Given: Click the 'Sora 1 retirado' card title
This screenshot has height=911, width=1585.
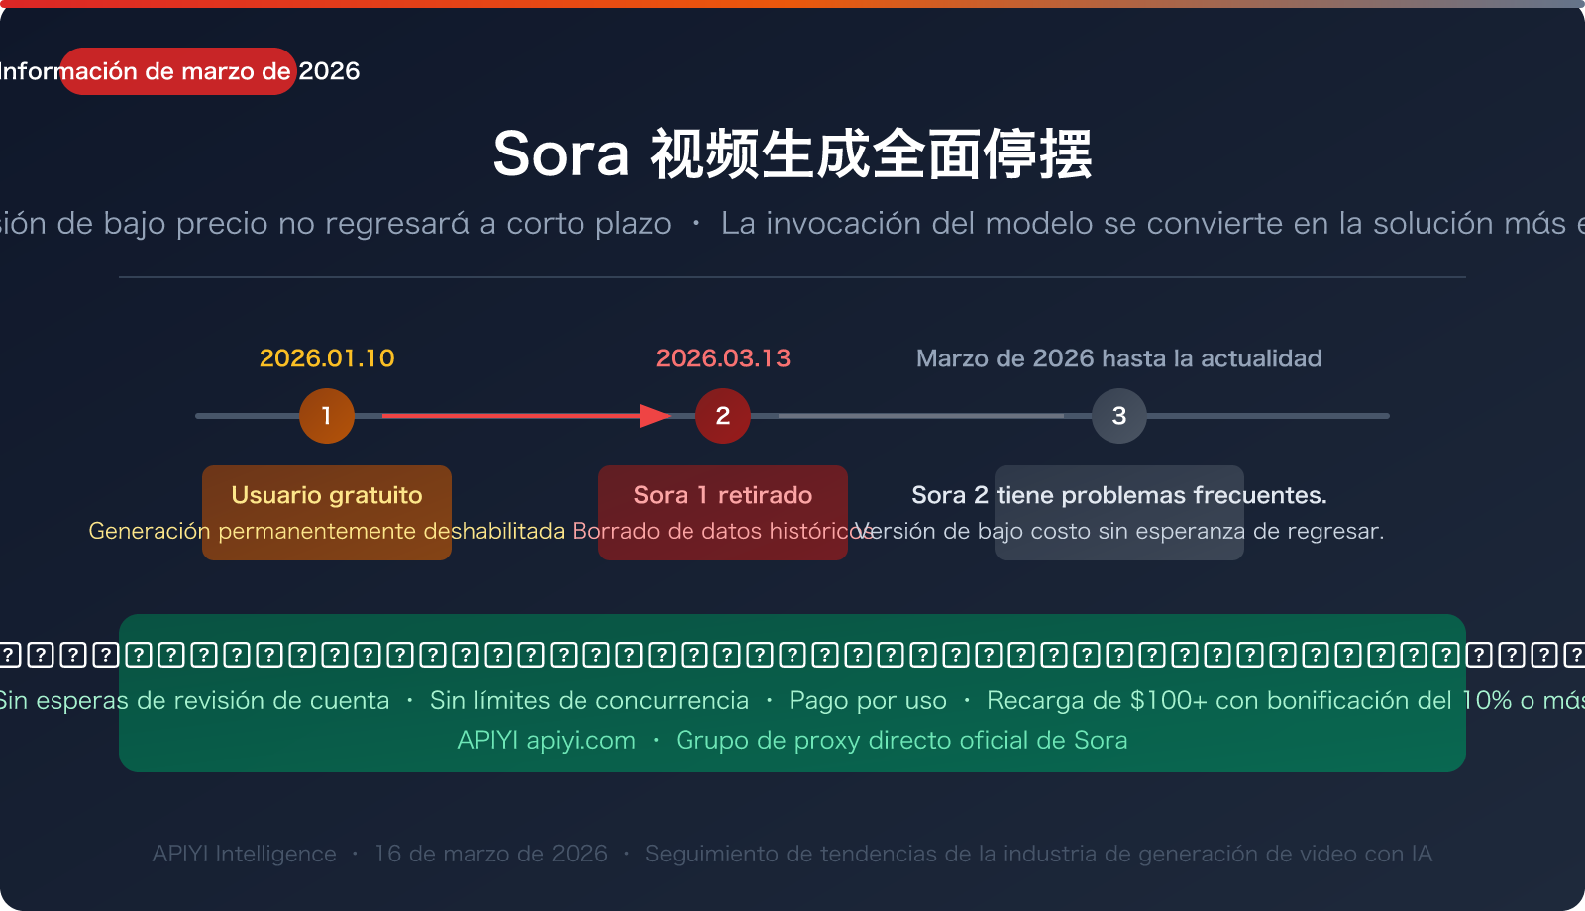Looking at the screenshot, I should pos(723,495).
